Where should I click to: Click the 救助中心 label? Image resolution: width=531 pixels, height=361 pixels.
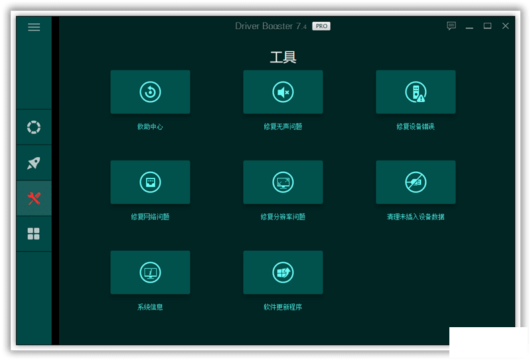pos(150,127)
